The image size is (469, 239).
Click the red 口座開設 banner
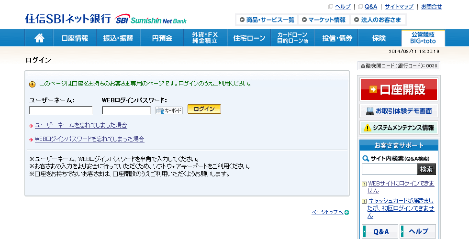pos(399,89)
